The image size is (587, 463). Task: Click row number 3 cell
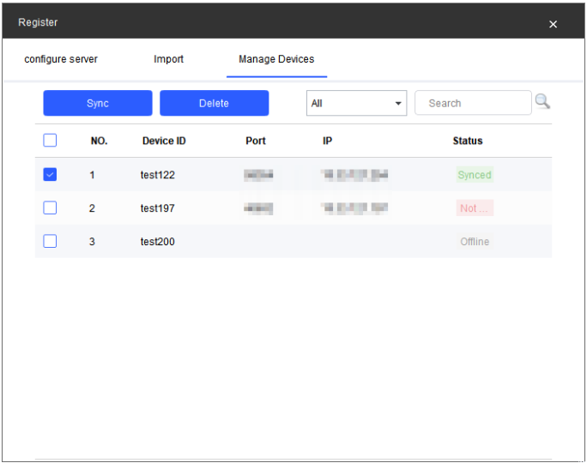click(x=92, y=242)
